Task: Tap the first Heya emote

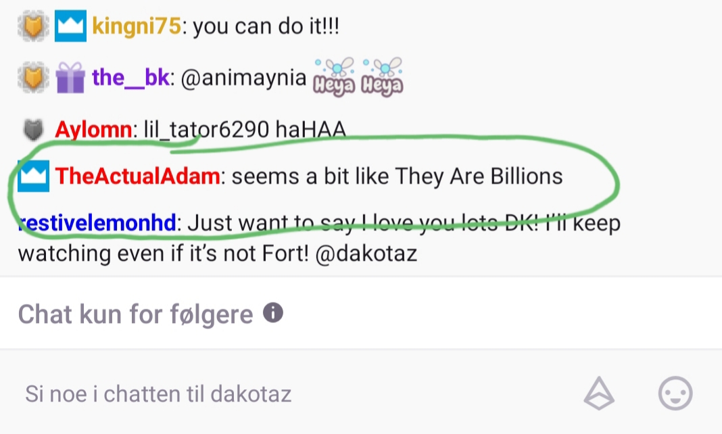Action: (334, 77)
